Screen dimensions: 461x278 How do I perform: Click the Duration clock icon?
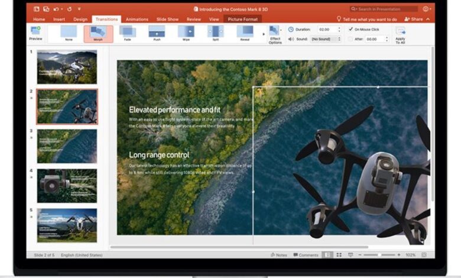click(x=291, y=30)
